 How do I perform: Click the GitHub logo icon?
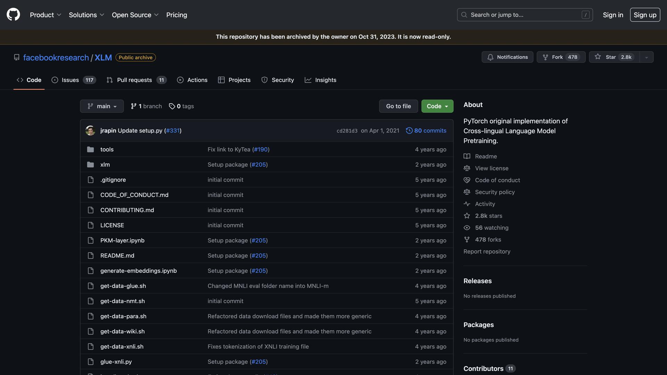(x=13, y=15)
